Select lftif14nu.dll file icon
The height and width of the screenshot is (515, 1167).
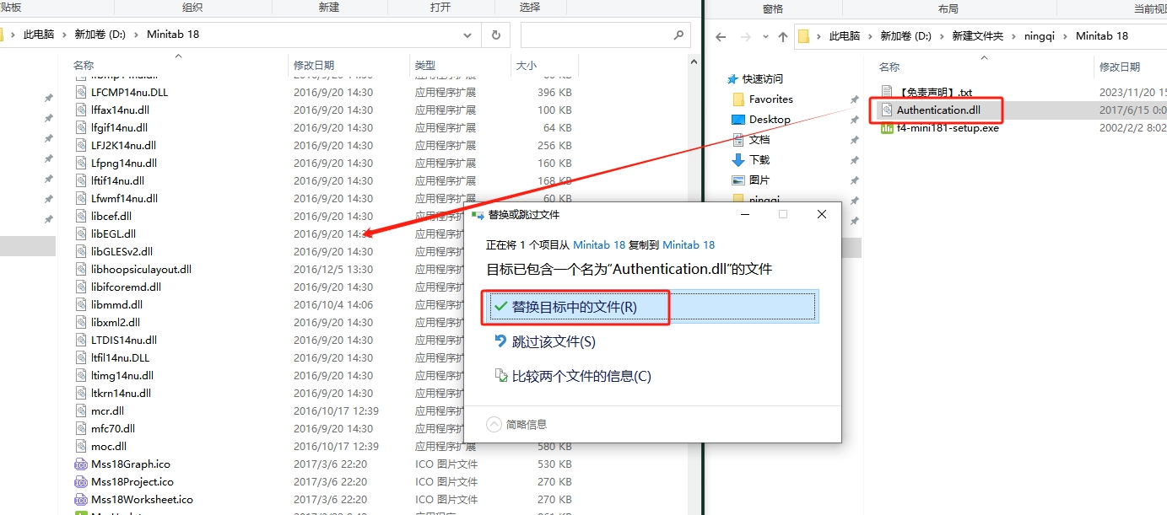click(81, 180)
